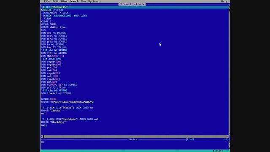This screenshot has width=270, height=152.
Task: Click the 'DIM std AS STRING line
Action: click(54, 50)
